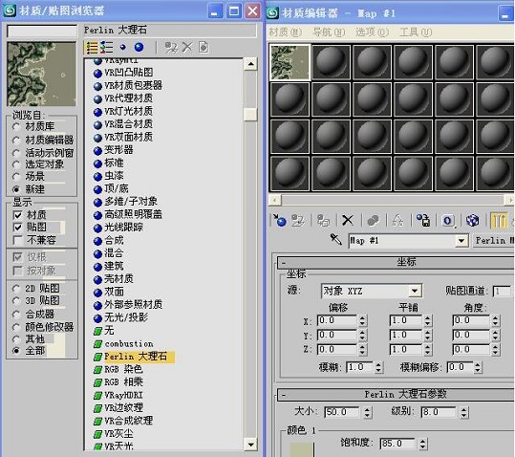Select RGB 染色 map in list
515x457 pixels.
point(123,369)
